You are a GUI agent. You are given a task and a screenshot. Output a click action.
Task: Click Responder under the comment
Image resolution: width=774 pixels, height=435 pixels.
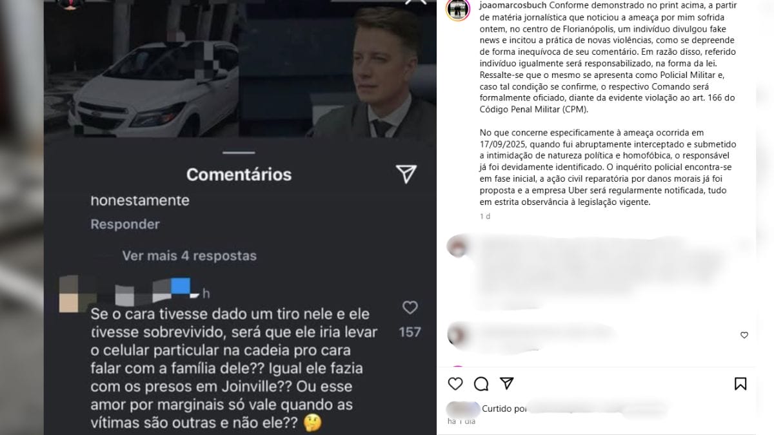point(125,224)
